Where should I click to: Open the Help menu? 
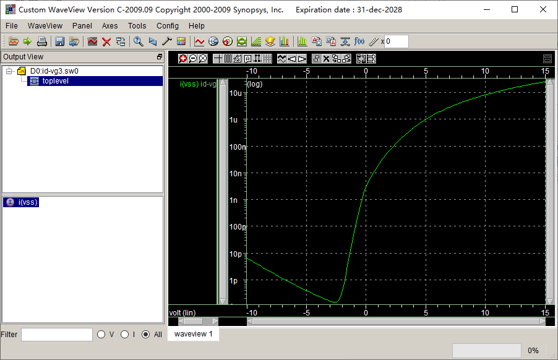(x=197, y=26)
